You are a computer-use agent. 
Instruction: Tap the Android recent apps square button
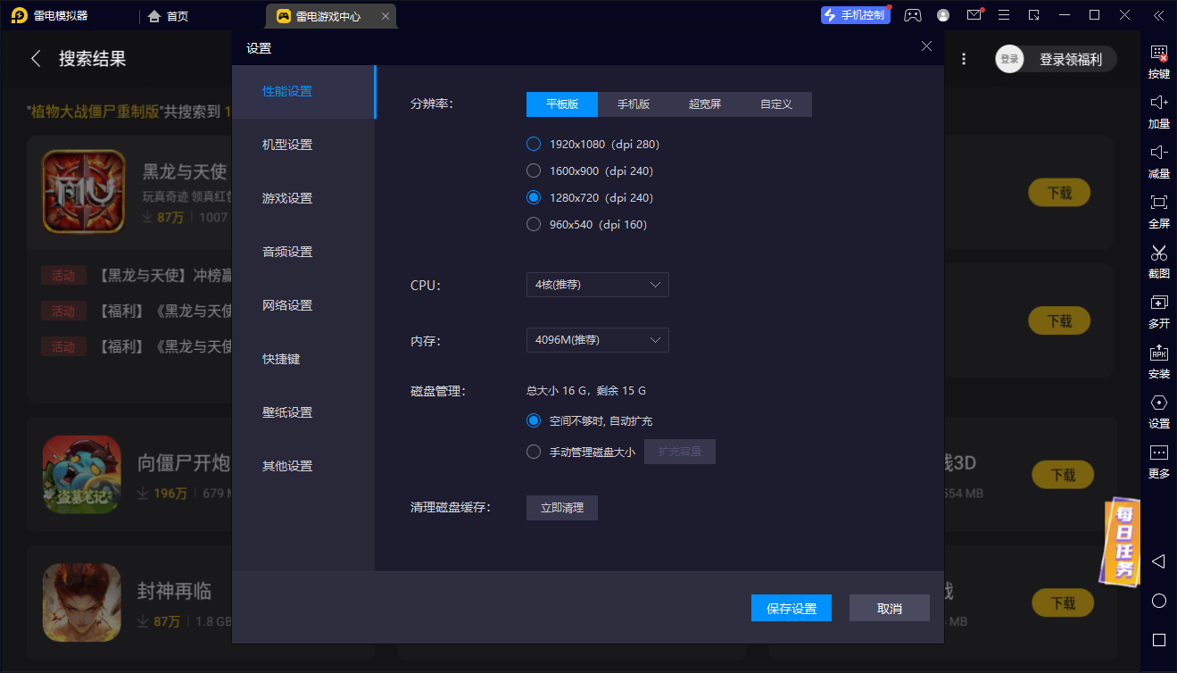tap(1158, 640)
